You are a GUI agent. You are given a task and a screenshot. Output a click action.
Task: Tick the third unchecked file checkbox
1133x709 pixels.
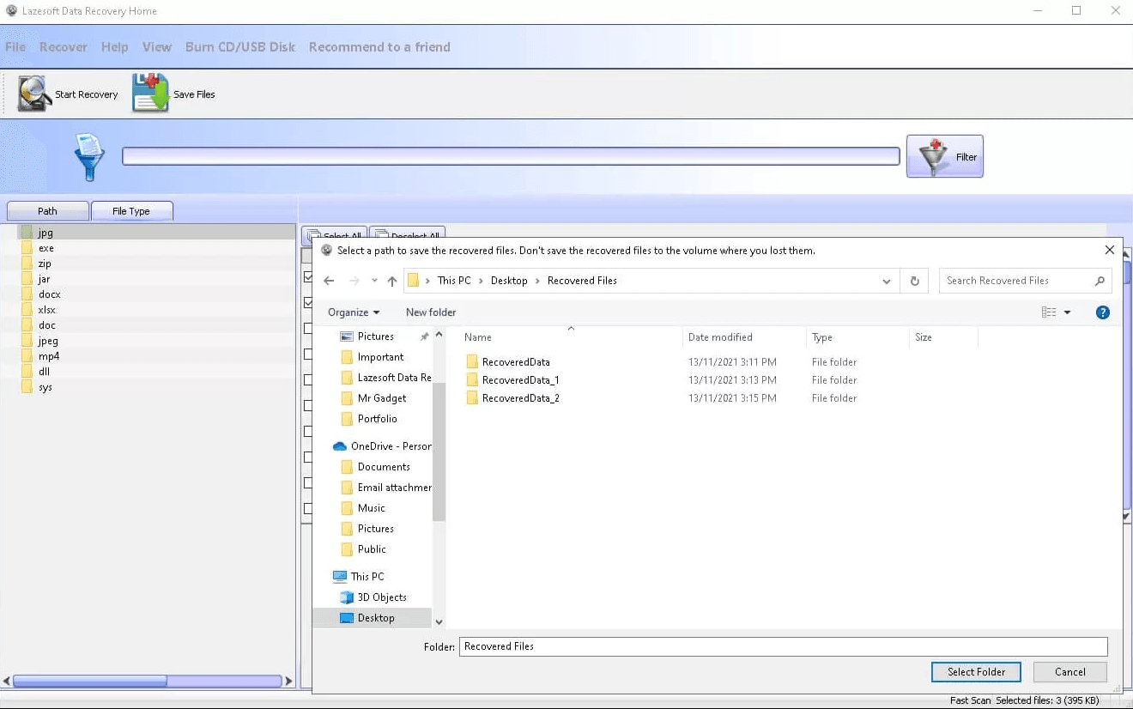[308, 329]
